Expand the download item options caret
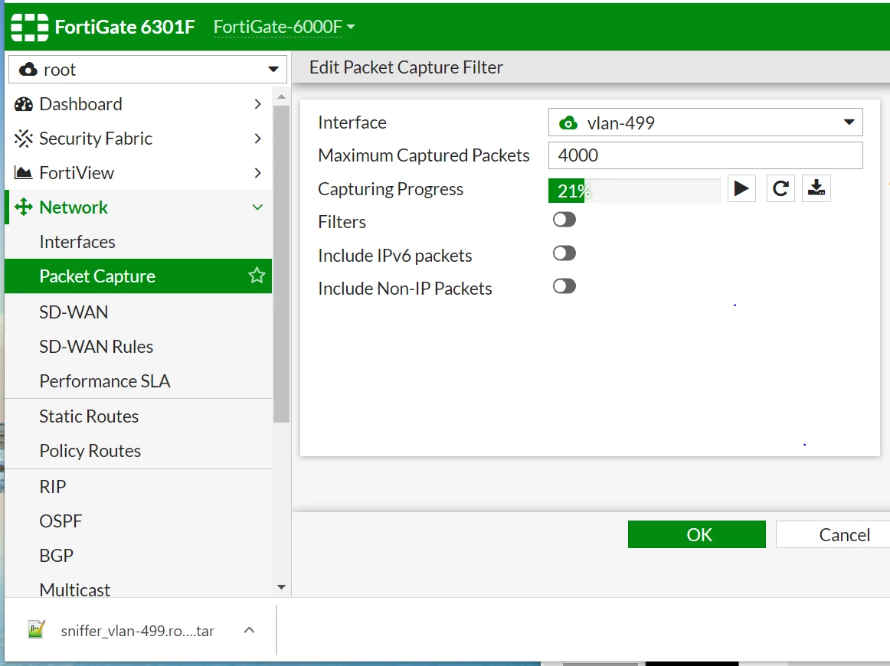Screen dimensions: 890x666 249,630
